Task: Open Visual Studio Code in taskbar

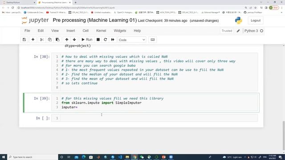Action: [120, 157]
